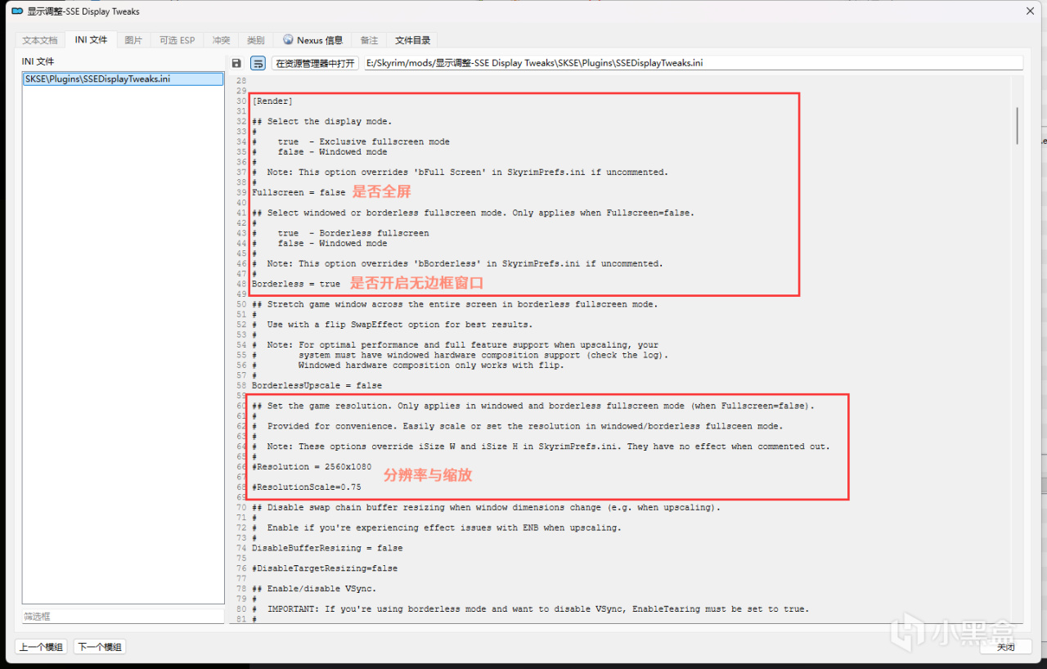1047x669 pixels.
Task: Click the "#Resolution = 2560x1080" line
Action: pos(312,466)
